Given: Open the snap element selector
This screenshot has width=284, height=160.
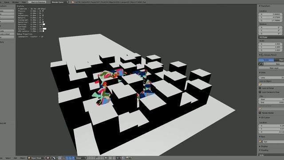Looking at the screenshot, I should coord(118,158).
